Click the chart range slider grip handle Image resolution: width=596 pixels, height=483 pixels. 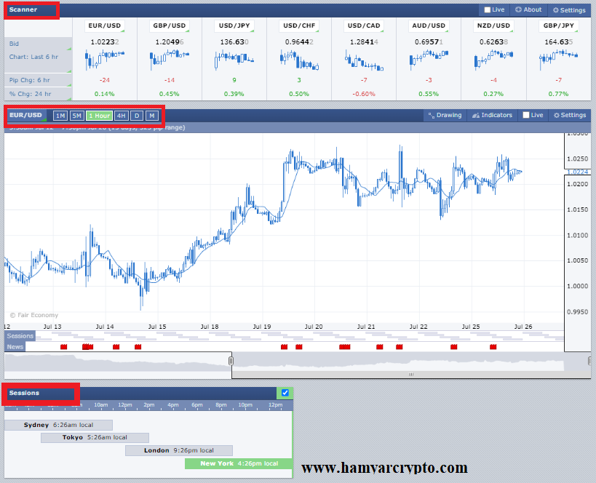tap(230, 362)
